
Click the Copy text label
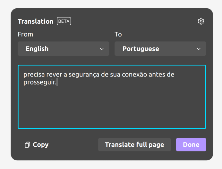pos(40,145)
